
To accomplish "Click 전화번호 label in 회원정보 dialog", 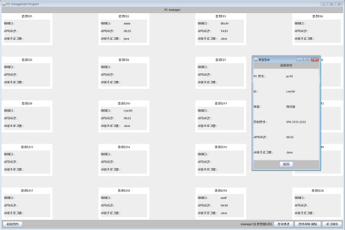I will [x=261, y=122].
